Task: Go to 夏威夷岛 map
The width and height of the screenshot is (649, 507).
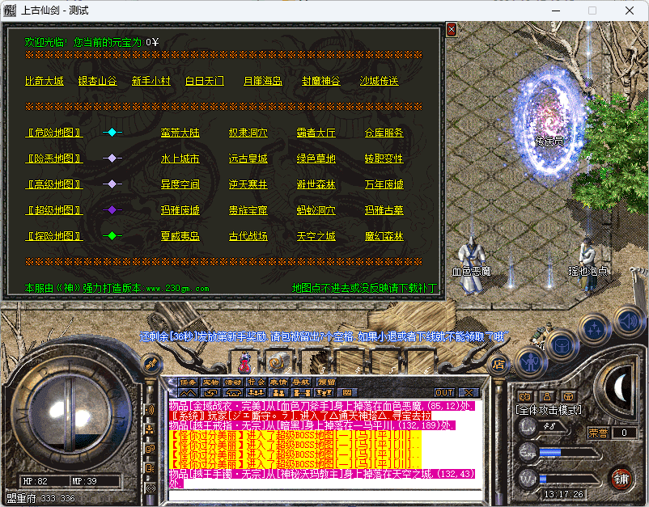Action: 180,236
